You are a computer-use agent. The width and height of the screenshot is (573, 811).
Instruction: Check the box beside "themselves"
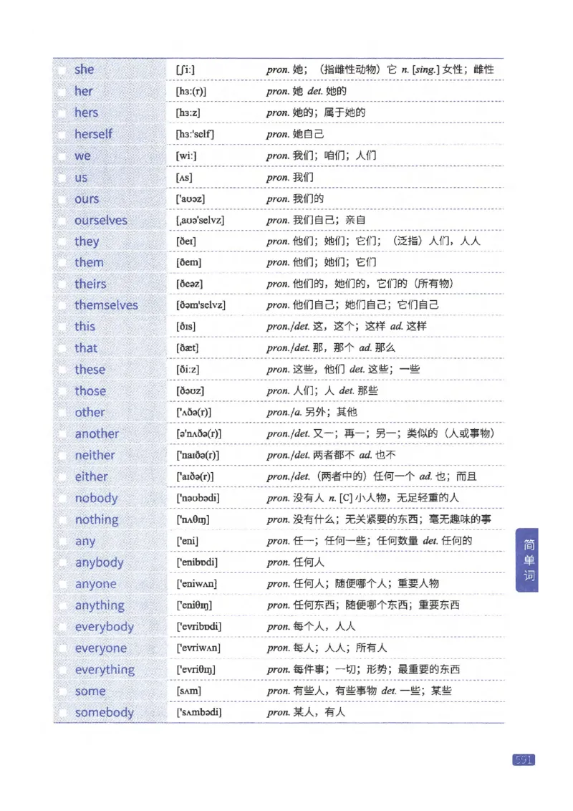[62, 305]
